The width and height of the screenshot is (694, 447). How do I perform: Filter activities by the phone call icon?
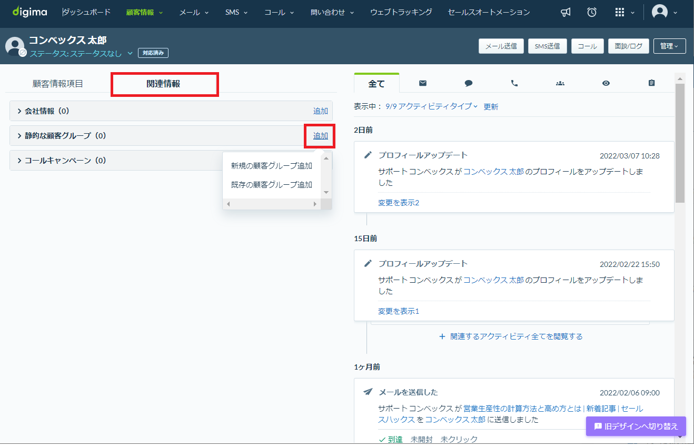514,83
